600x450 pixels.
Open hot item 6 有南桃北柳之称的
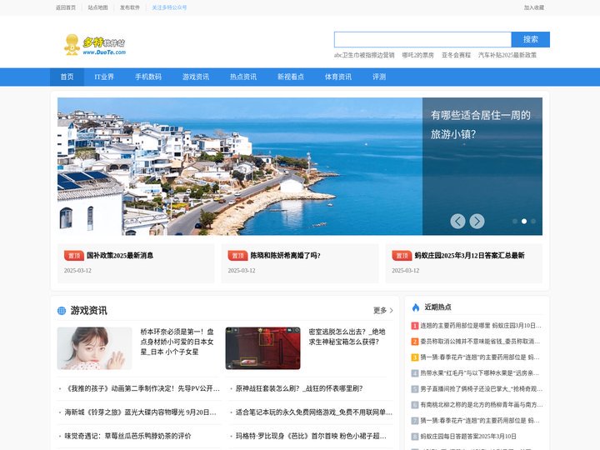tap(482, 404)
